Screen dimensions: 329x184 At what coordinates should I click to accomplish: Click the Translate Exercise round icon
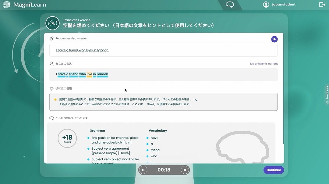52,23
